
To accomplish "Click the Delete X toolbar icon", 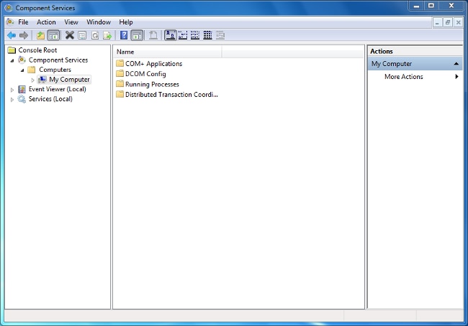I will pos(70,35).
